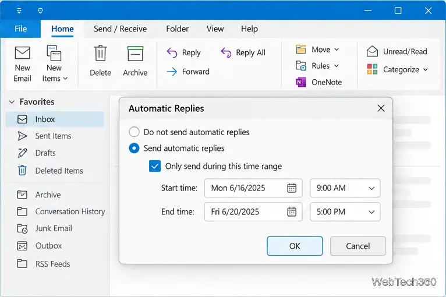Send to OneNote via its icon
Viewport: 446px width, 297px height.
(x=300, y=82)
